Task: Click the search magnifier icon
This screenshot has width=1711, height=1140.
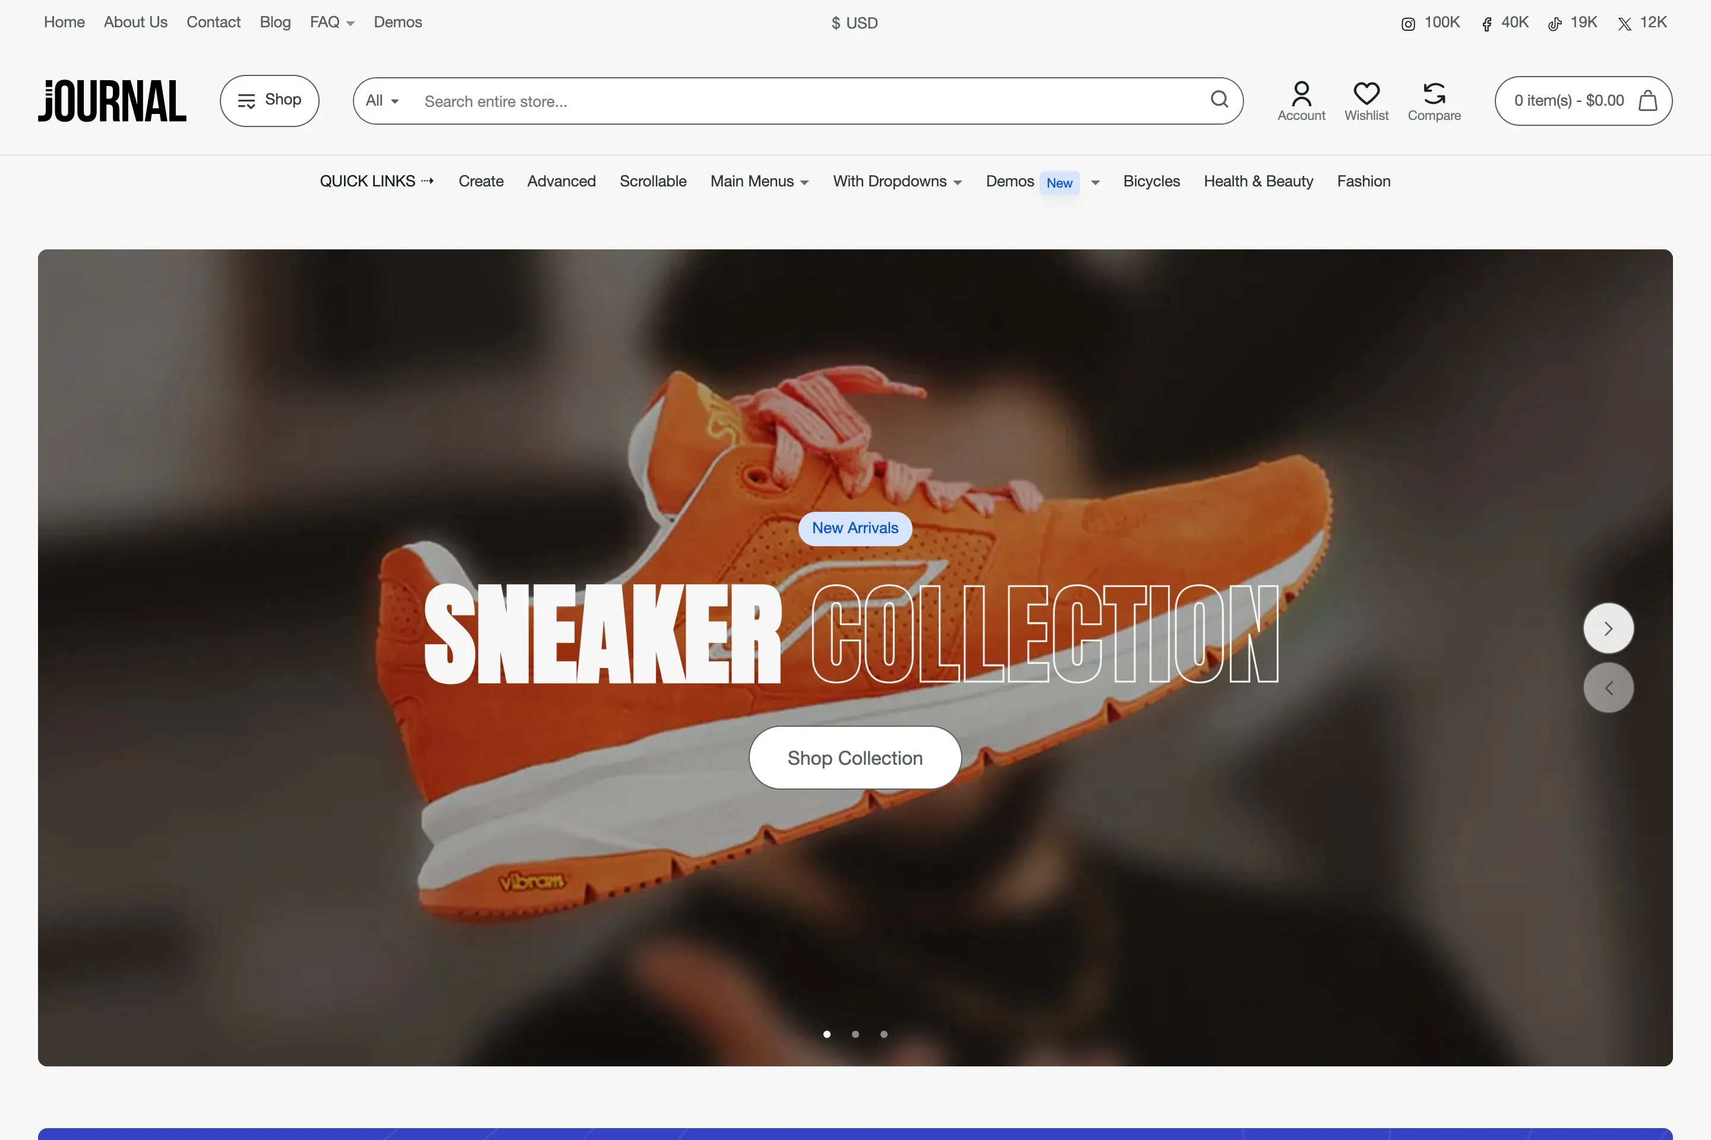Action: pyautogui.click(x=1219, y=100)
